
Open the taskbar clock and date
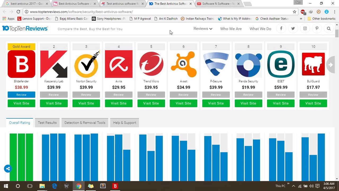(x=329, y=186)
